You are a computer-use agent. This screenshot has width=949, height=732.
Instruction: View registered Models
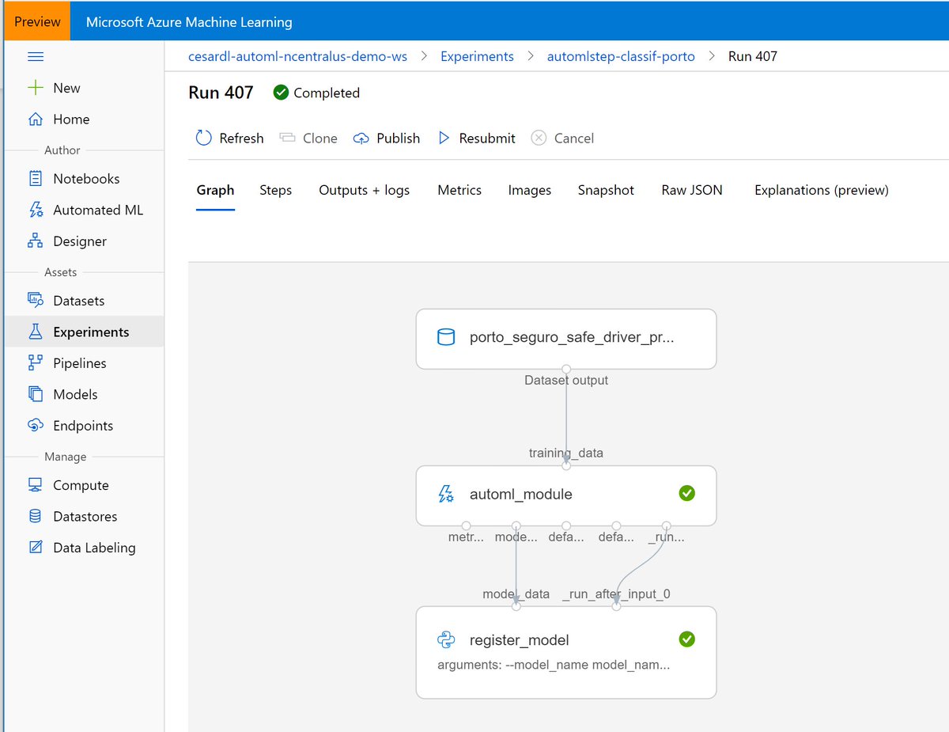point(72,394)
